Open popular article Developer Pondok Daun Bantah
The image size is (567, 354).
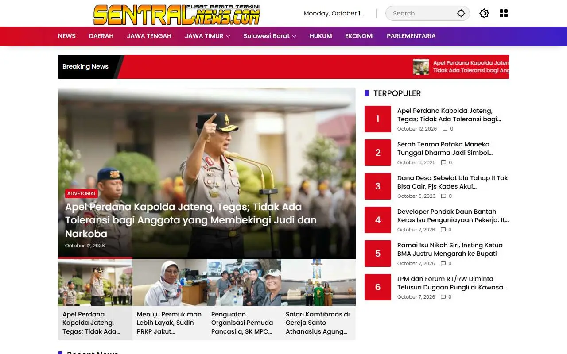tap(453, 216)
